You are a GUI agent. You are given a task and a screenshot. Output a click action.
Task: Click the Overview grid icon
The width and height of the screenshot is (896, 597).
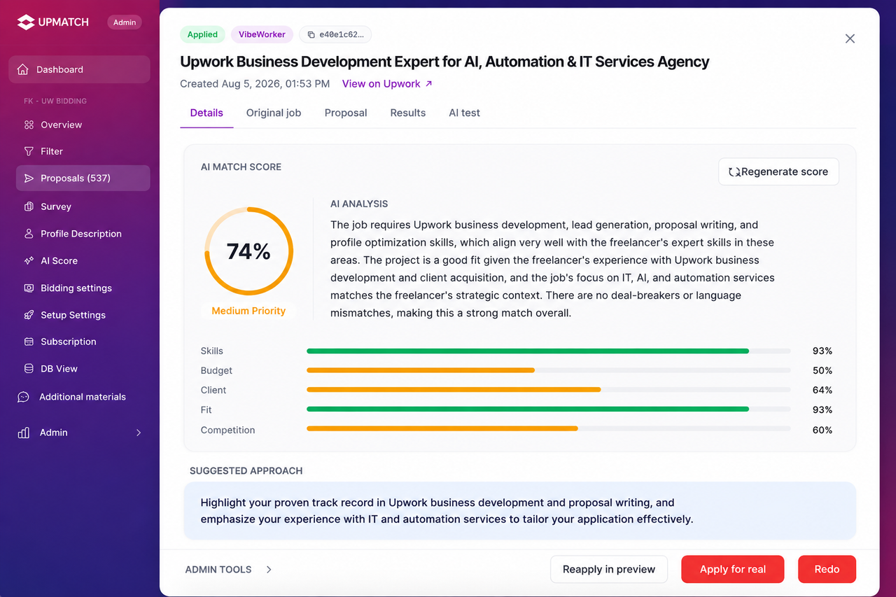(29, 125)
